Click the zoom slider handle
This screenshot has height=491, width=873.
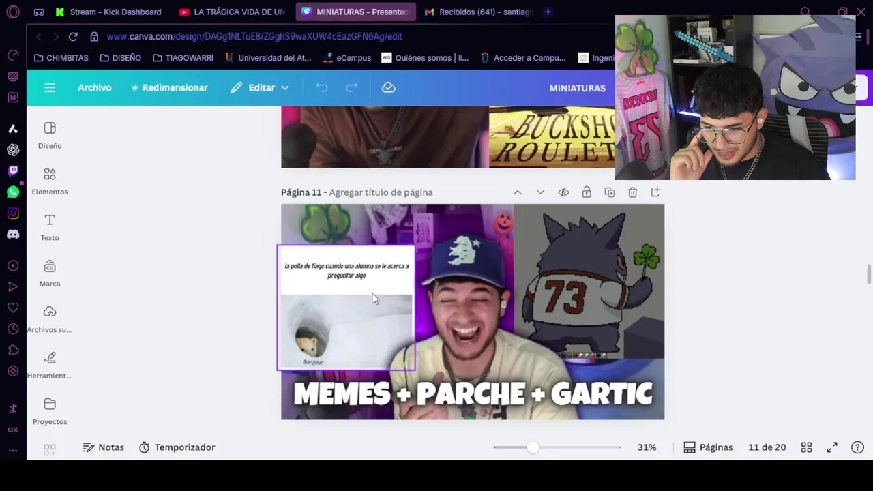tap(533, 447)
